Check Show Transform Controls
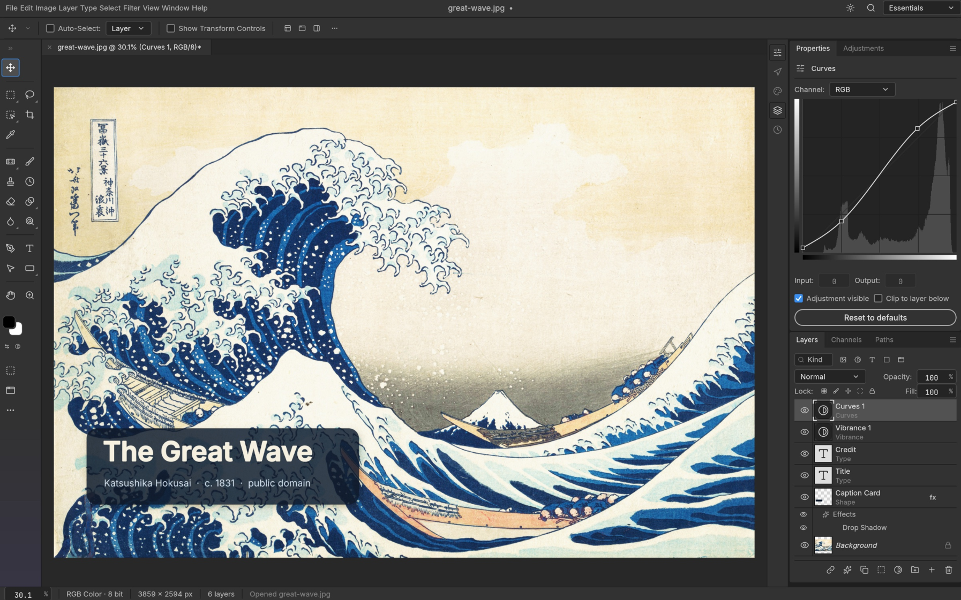Viewport: 961px width, 600px height. [171, 28]
